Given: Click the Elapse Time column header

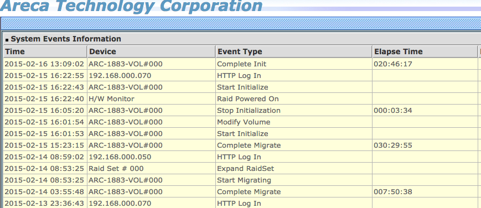Looking at the screenshot, I should tap(425, 51).
